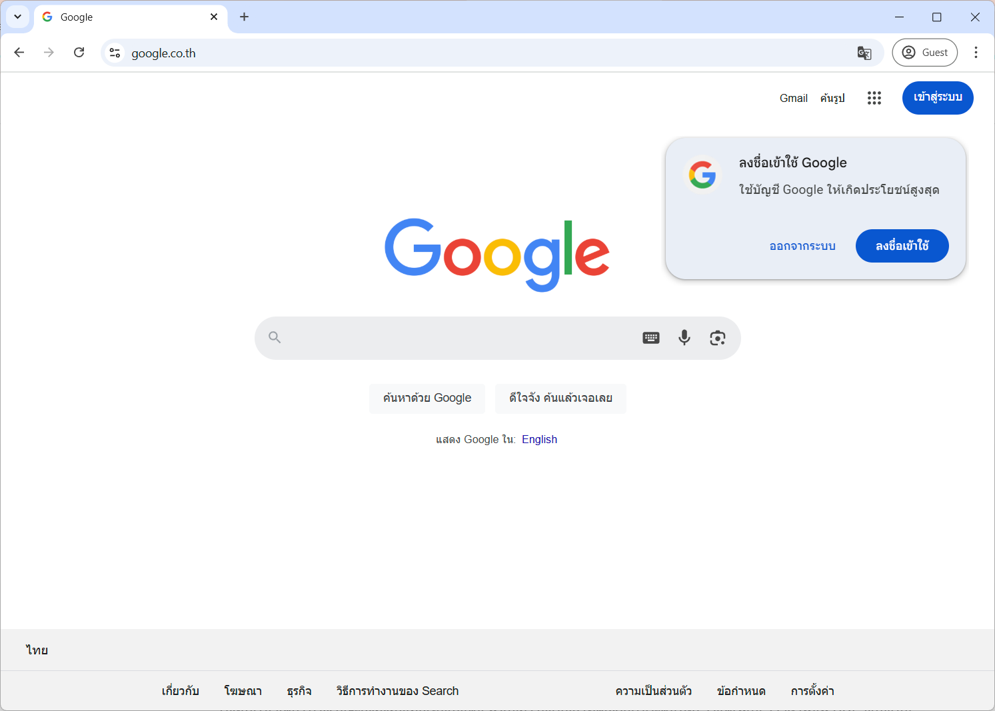The image size is (995, 711).
Task: Click ลงชื่อเข้าใช้ in the sign-in prompt
Action: pyautogui.click(x=902, y=246)
